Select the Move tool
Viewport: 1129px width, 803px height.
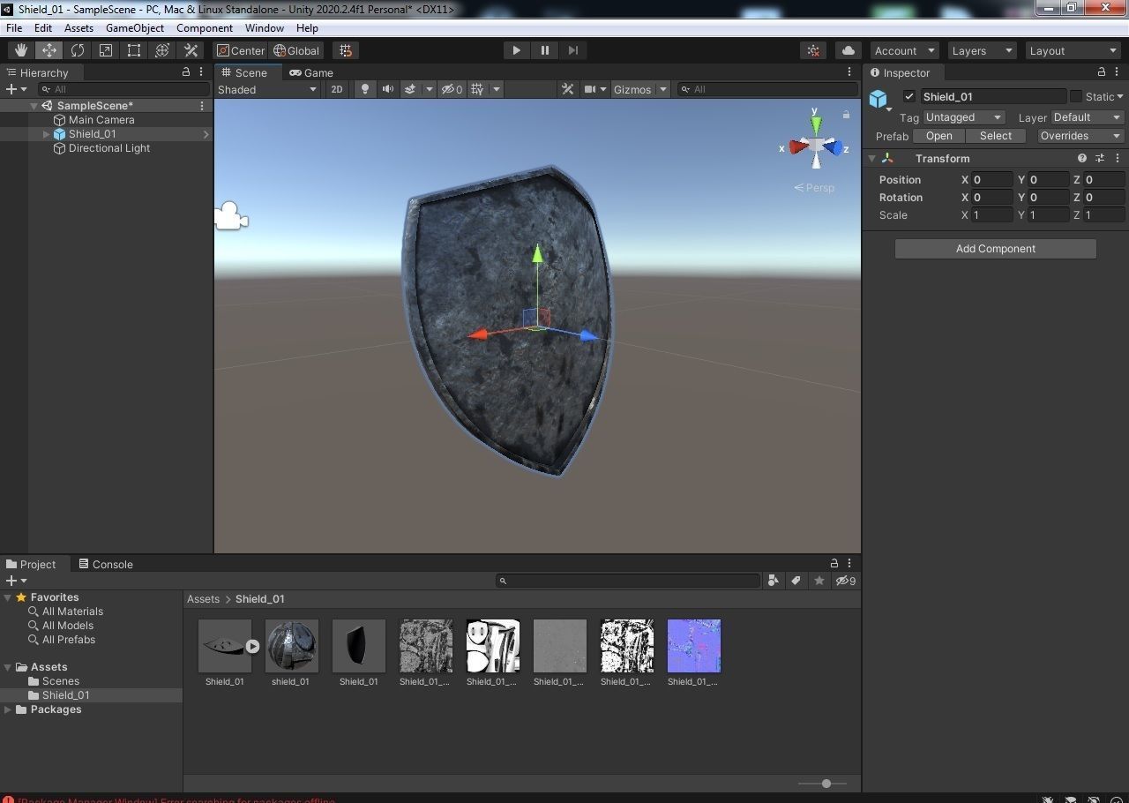point(49,50)
